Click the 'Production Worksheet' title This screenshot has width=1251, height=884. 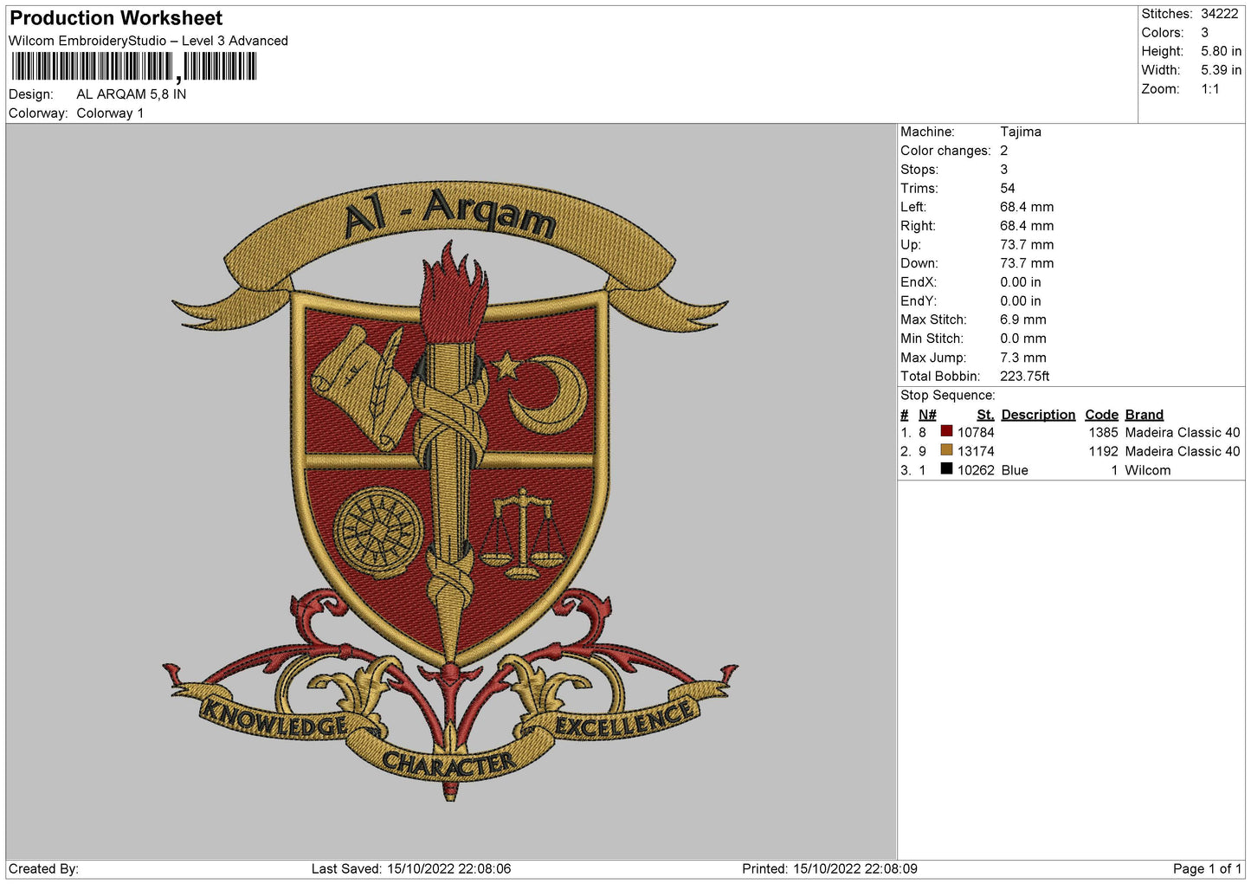pyautogui.click(x=116, y=18)
